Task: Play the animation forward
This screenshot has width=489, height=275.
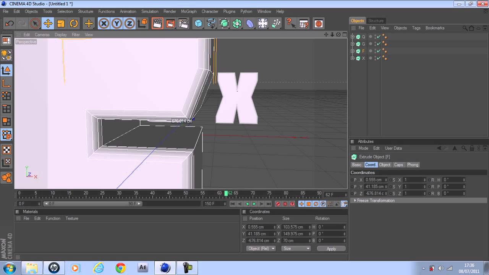Action: (254, 204)
